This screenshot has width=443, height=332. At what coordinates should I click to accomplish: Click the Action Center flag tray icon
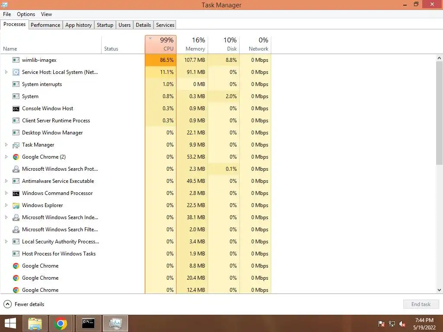[382, 323]
